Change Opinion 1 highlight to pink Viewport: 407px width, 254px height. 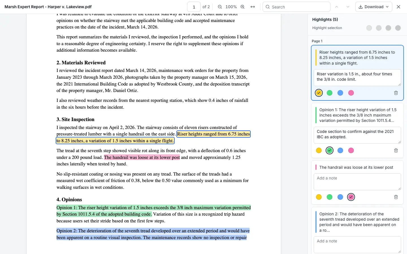tap(351, 150)
